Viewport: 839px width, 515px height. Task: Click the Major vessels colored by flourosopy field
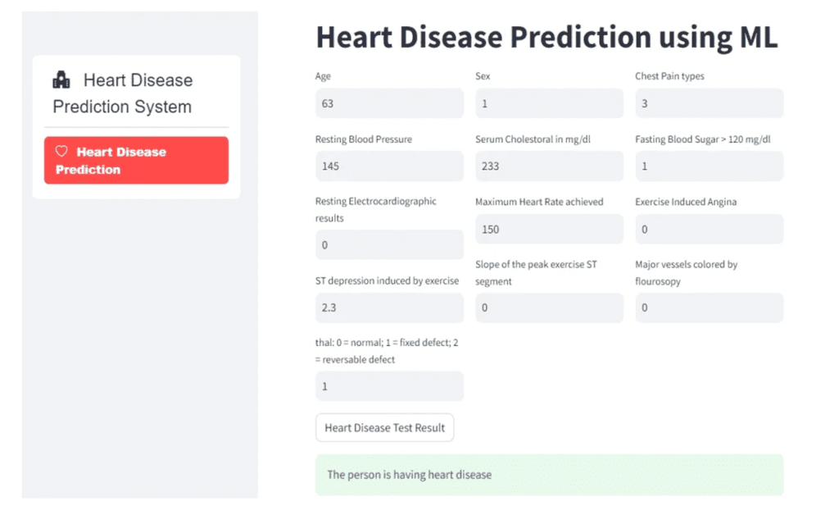709,308
